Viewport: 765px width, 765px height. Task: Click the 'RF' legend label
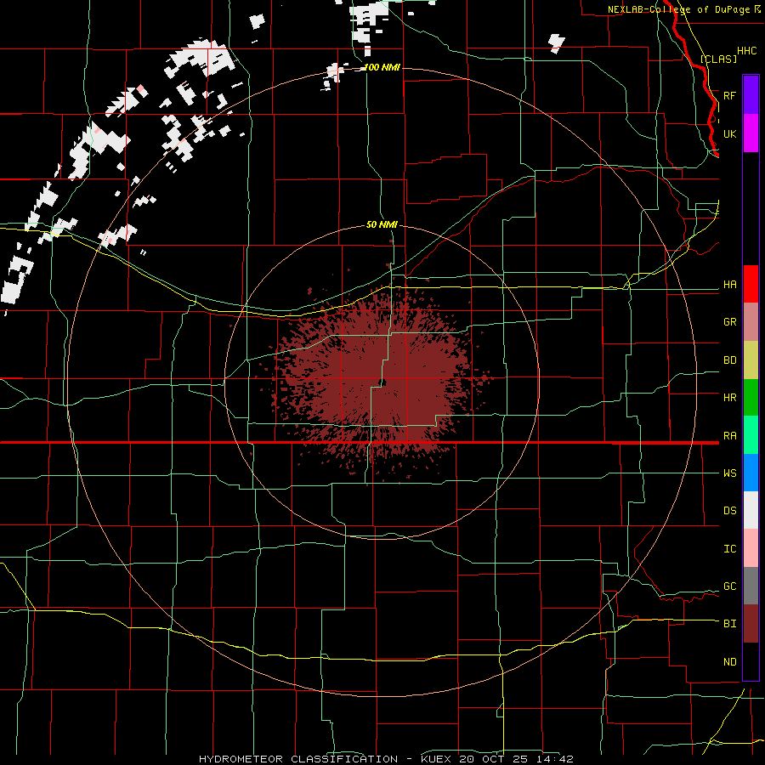[729, 95]
